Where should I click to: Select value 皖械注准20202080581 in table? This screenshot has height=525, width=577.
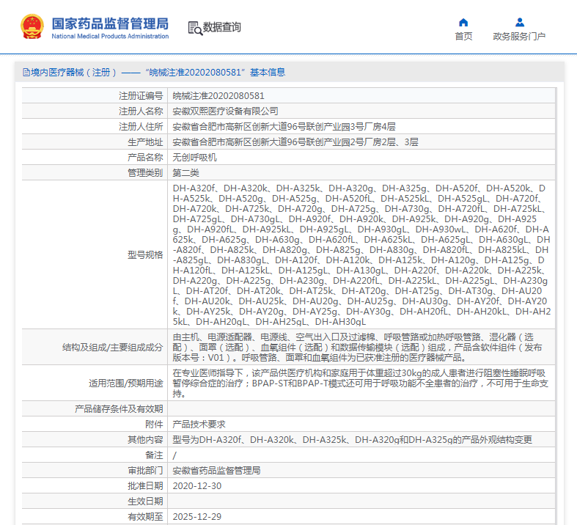click(x=218, y=96)
